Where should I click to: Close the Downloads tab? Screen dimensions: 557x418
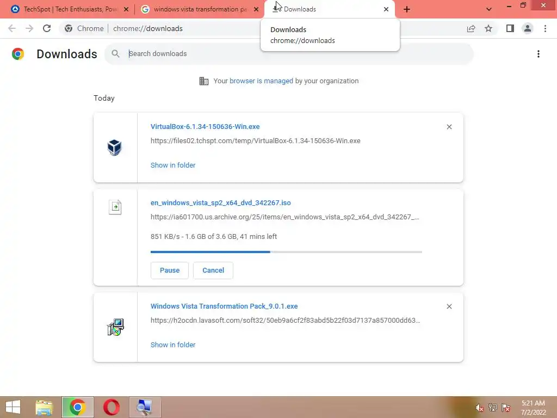[x=386, y=9]
